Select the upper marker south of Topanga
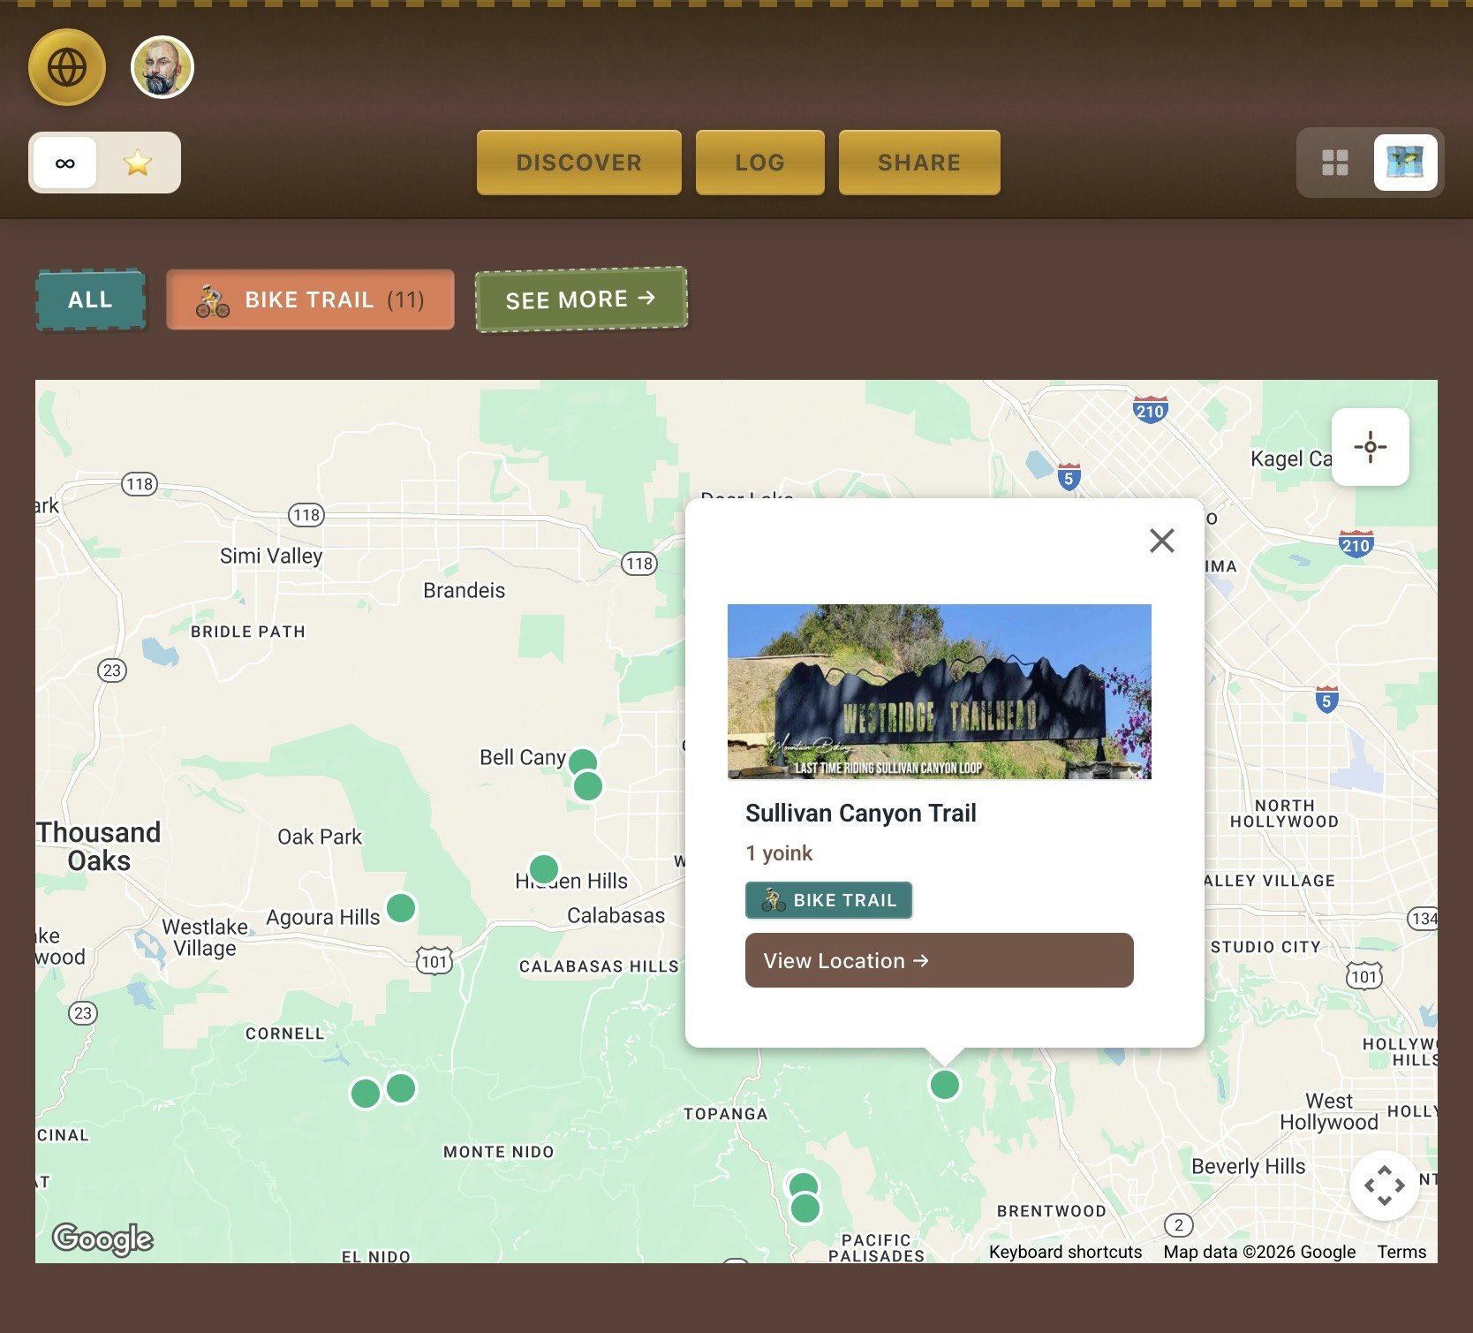1473x1333 pixels. click(x=803, y=1185)
